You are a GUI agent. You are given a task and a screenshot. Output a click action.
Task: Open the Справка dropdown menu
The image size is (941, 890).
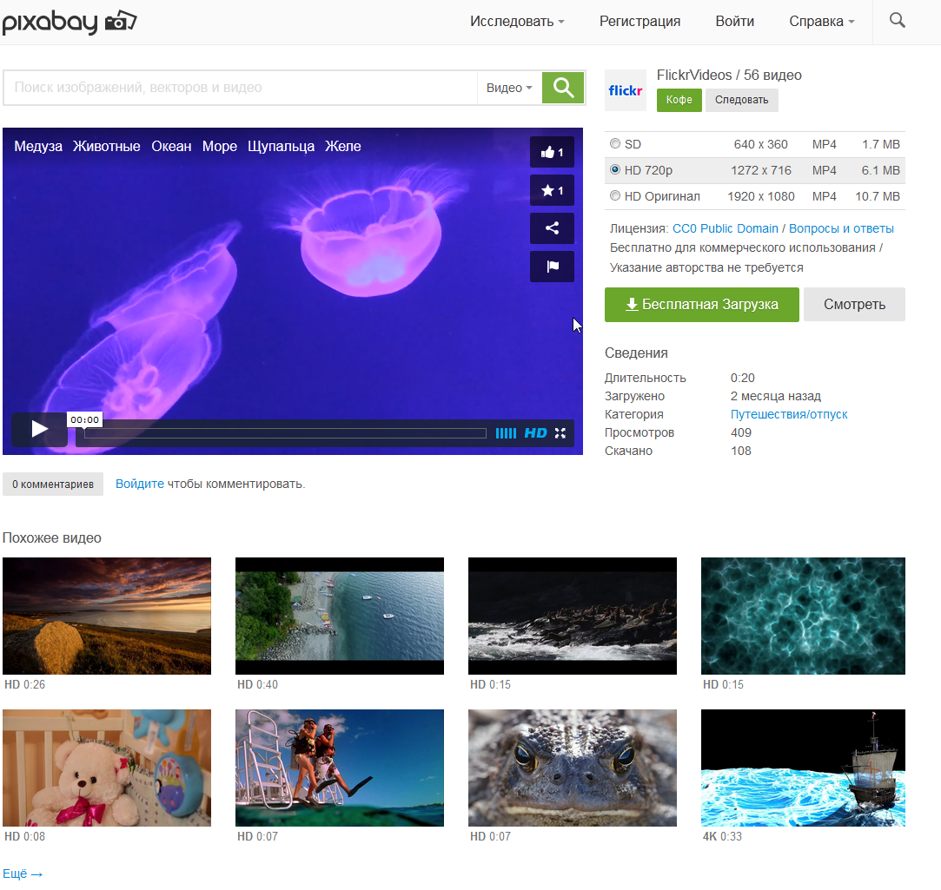[821, 22]
